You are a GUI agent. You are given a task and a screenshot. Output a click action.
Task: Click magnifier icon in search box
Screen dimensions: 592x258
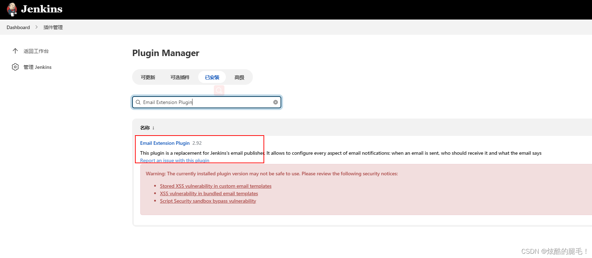coord(138,102)
